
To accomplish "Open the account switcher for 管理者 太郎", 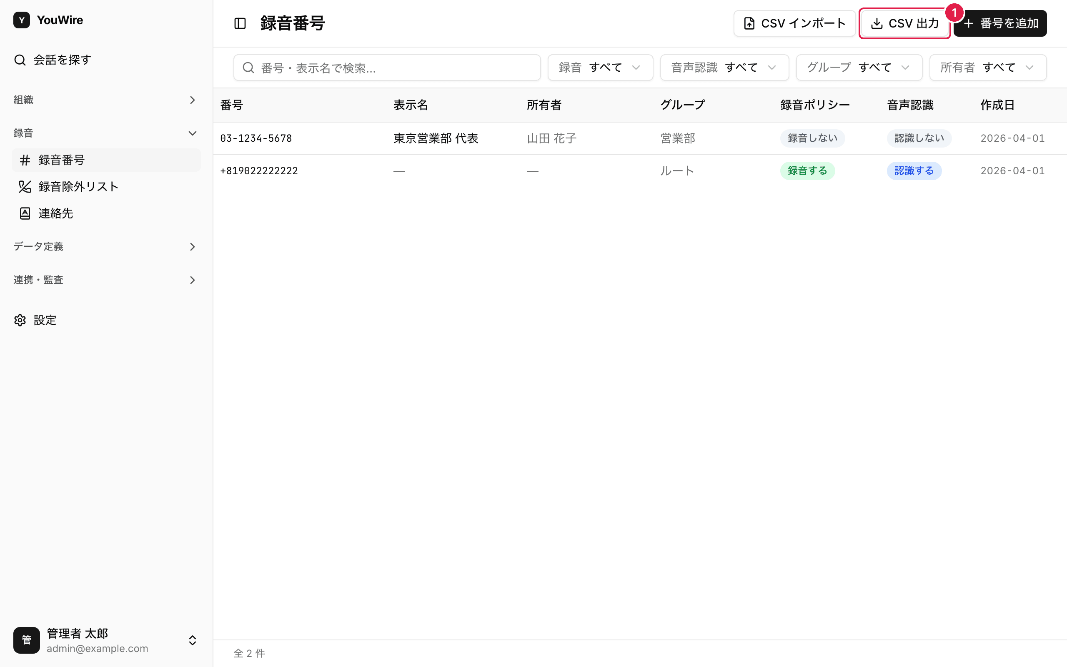I will (106, 640).
